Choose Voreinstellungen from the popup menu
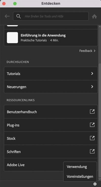This screenshot has height=187, width=101. click(80, 177)
